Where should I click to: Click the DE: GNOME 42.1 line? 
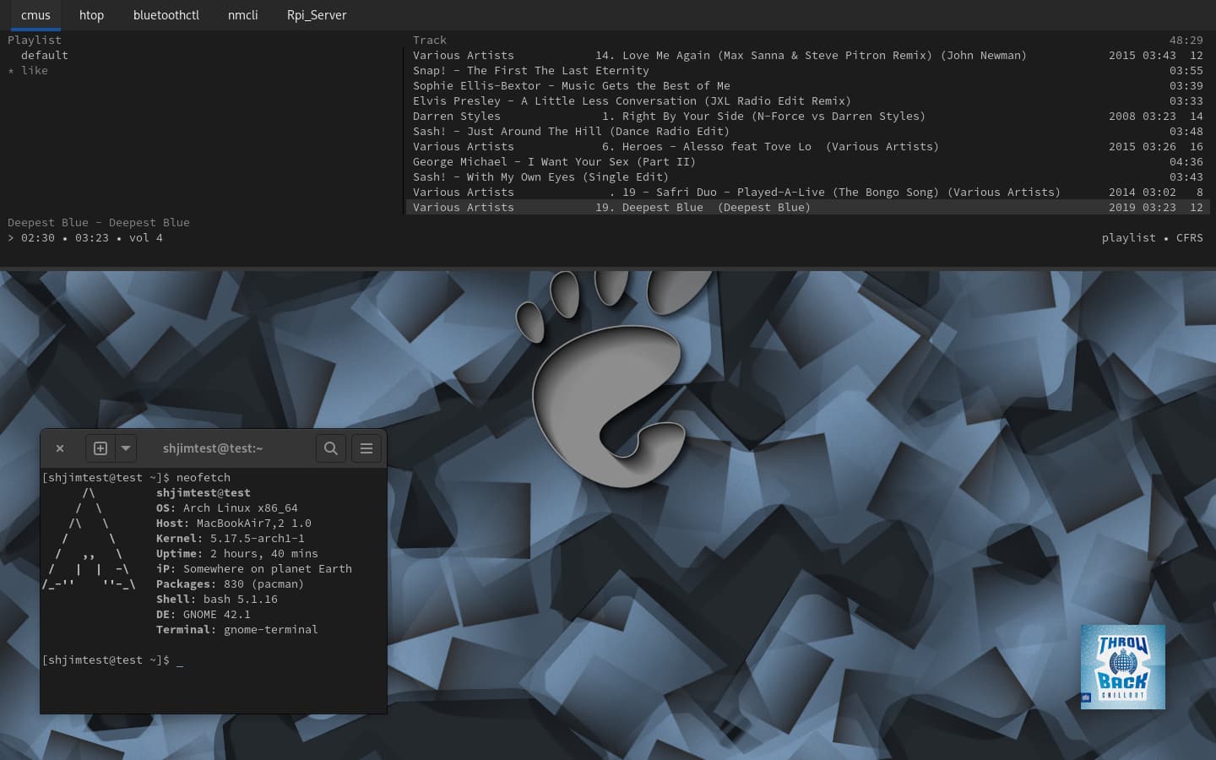click(204, 615)
